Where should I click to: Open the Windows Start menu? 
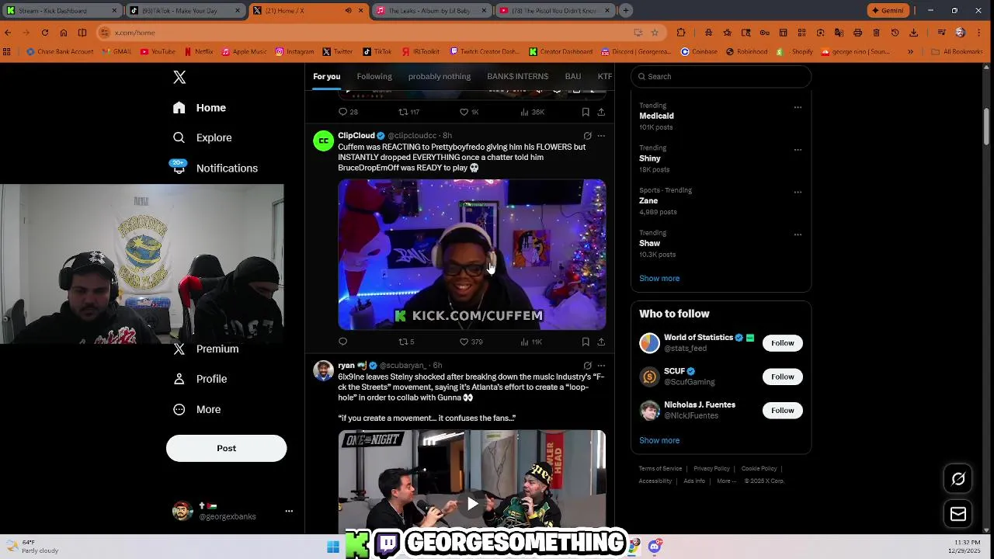click(333, 547)
